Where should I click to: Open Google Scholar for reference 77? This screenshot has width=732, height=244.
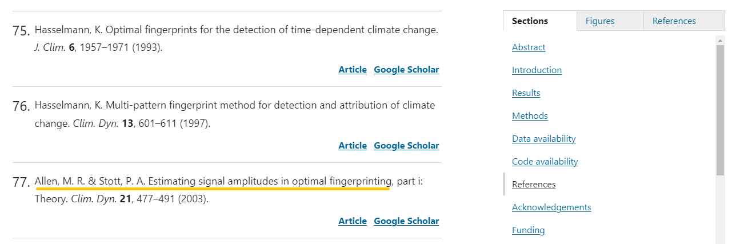pos(406,221)
